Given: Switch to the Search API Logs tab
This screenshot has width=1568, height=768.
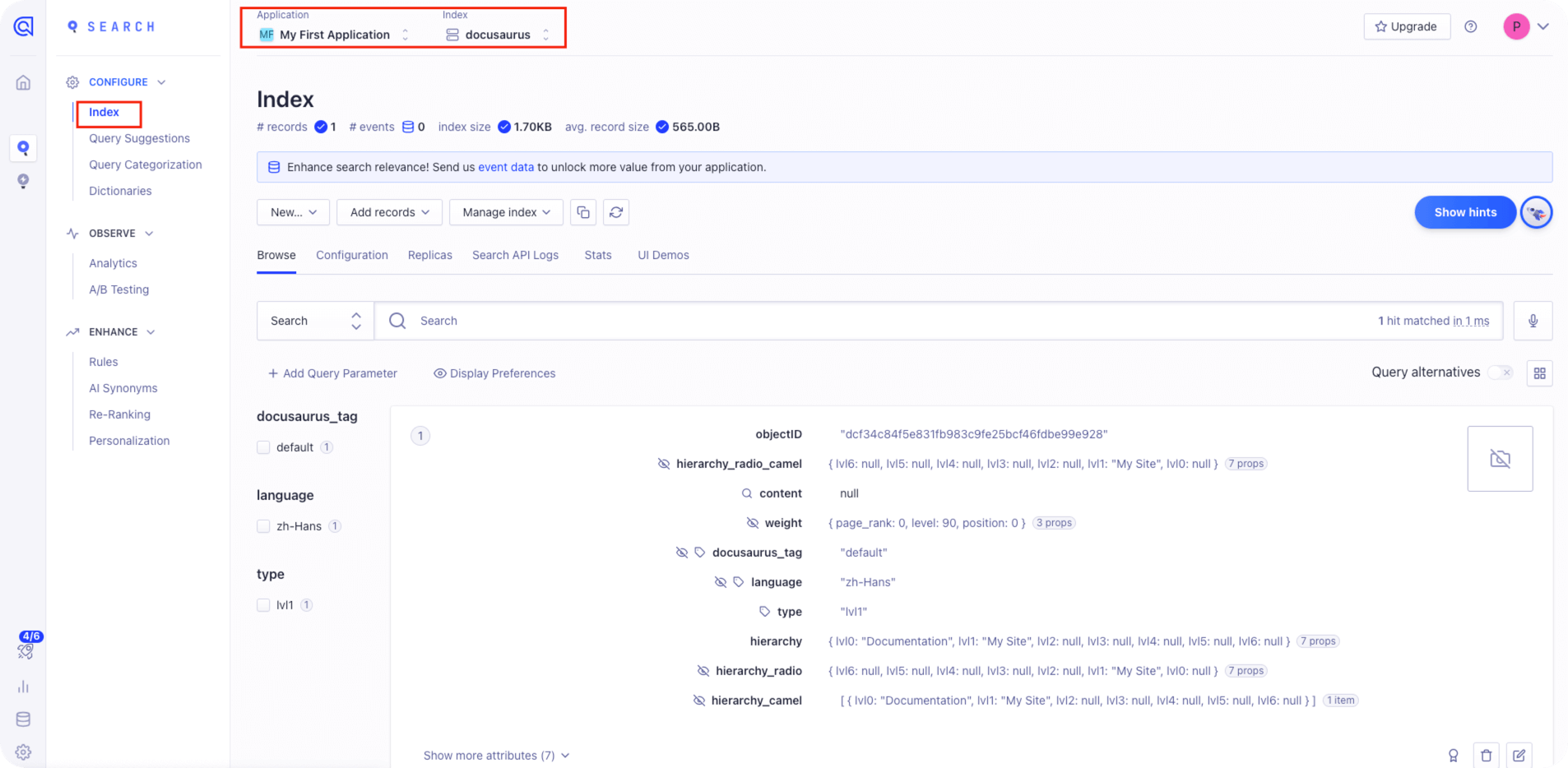Looking at the screenshot, I should click(x=515, y=255).
